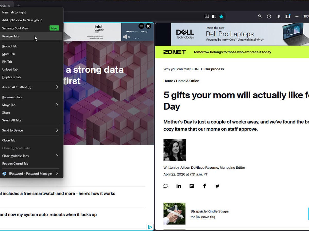The height and width of the screenshot is (231, 309).
Task: Click 'for $17 (save $5)' price text
Action: [203, 217]
